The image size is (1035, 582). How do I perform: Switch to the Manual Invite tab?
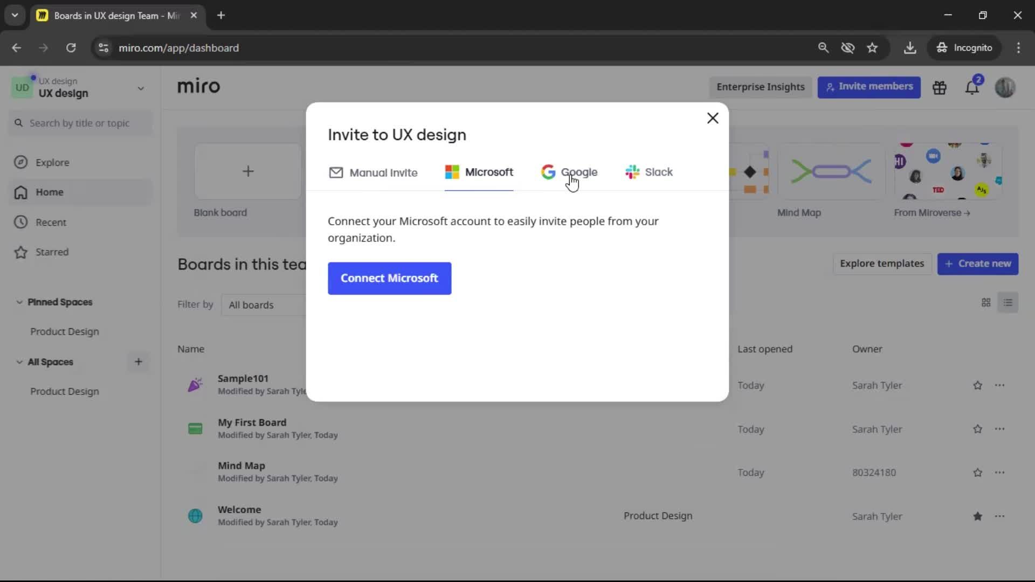pos(373,172)
